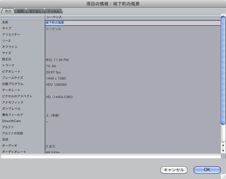
Task: Click the オーディオレート row label
Action: [x=14, y=152]
